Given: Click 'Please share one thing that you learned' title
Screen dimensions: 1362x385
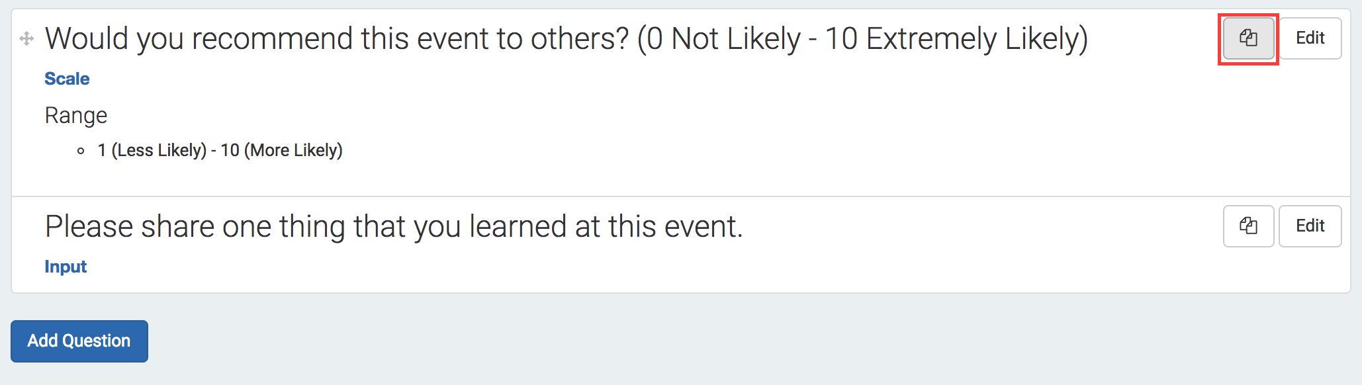Looking at the screenshot, I should 394,226.
